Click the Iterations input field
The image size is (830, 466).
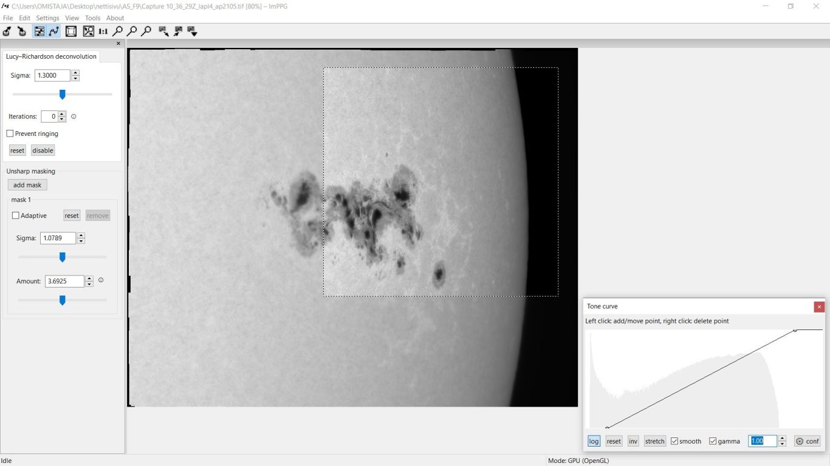[49, 116]
